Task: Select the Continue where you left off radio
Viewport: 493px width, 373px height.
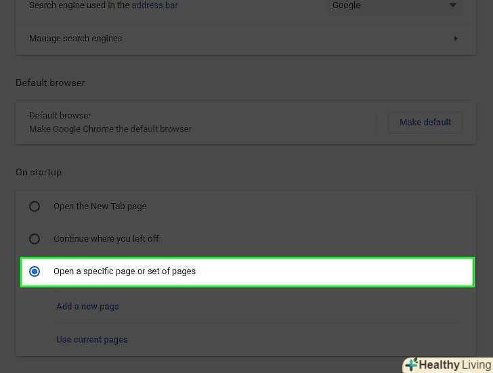Action: 35,239
